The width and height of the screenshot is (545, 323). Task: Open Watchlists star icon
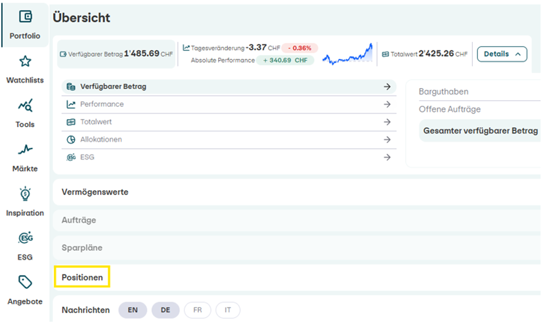tap(25, 61)
